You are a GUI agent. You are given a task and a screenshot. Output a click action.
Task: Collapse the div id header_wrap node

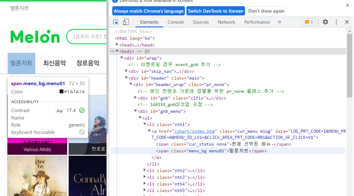click(131, 84)
